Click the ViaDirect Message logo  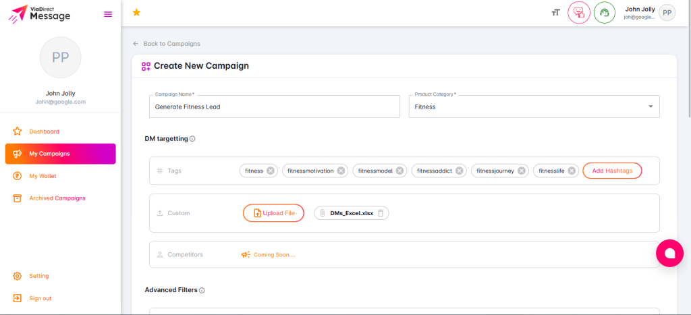pos(39,13)
